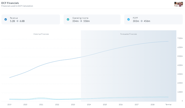Viewport: 185px width, 108px height.
Task: Click the 2000m y-axis label
Action: click(180, 83)
